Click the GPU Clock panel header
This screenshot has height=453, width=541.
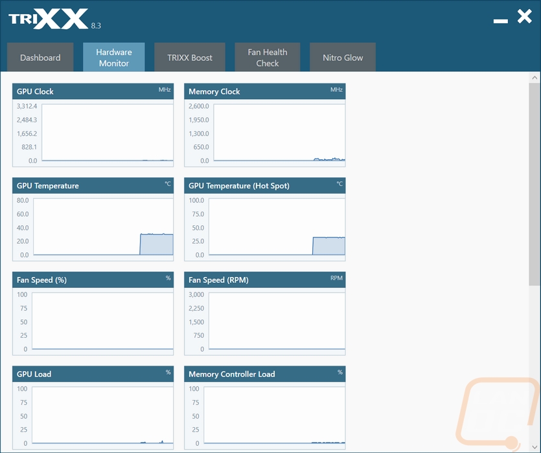point(93,91)
